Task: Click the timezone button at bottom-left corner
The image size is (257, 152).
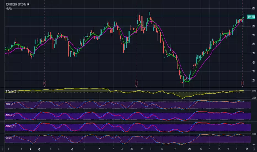Action: [x=2, y=149]
